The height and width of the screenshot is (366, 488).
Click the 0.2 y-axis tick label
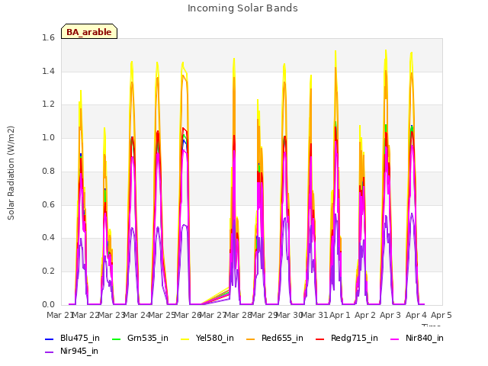(48, 271)
